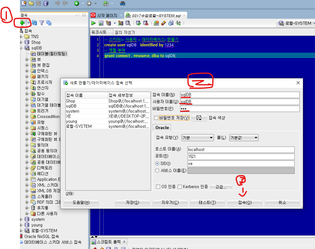Click the 도움말(H) button
The image size is (315, 249).
pos(81,203)
